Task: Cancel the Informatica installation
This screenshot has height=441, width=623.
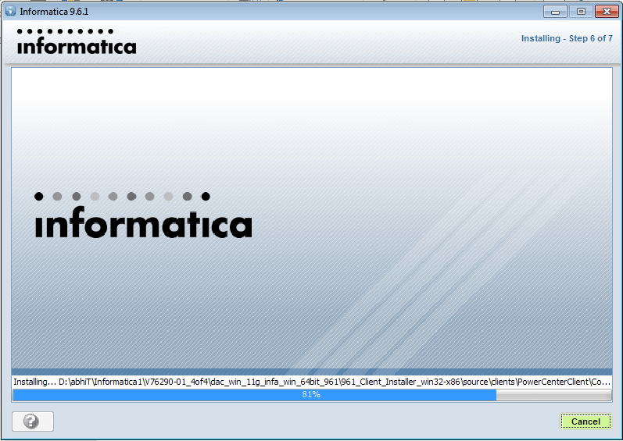Action: [585, 421]
